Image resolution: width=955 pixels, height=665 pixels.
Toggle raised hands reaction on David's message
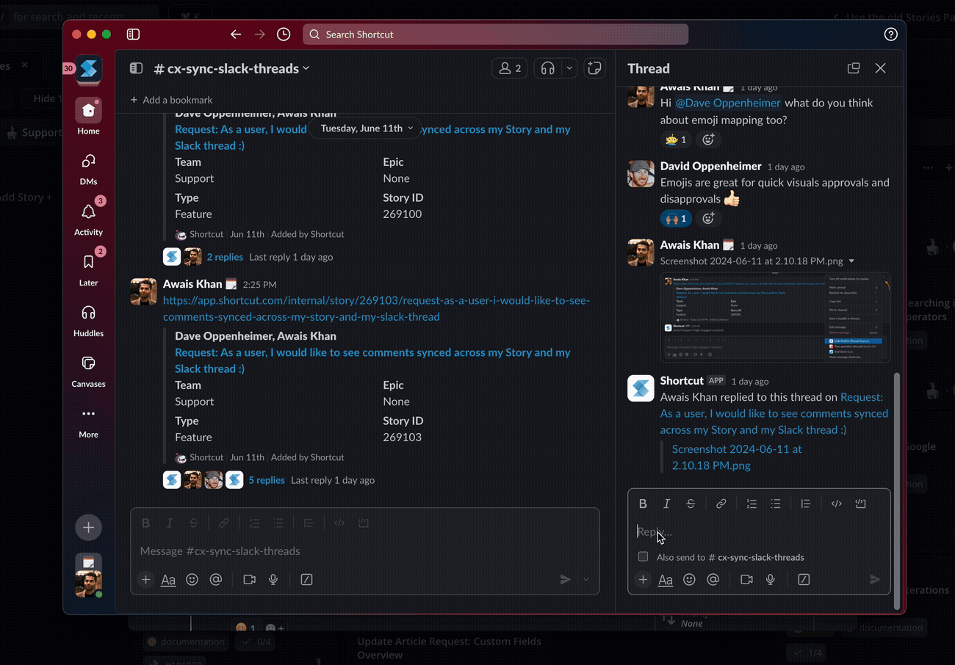676,218
